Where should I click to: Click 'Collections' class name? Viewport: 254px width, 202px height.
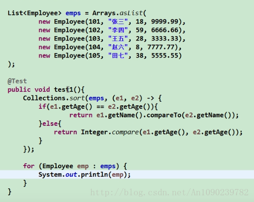[x=44, y=98]
